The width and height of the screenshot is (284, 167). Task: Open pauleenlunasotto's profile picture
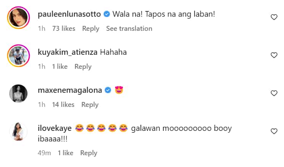click(x=18, y=17)
